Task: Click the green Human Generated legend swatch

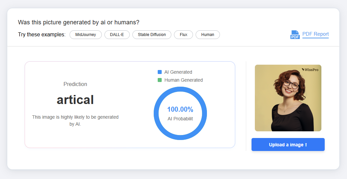Action: [x=160, y=80]
